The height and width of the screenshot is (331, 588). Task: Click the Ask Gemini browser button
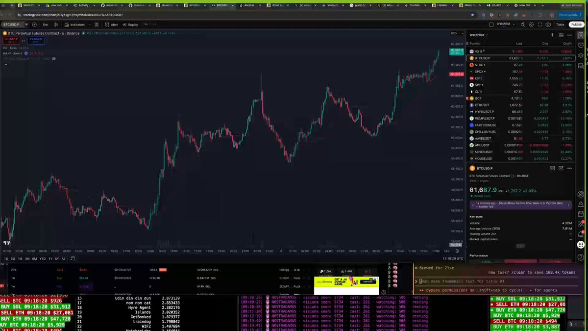click(x=572, y=5)
